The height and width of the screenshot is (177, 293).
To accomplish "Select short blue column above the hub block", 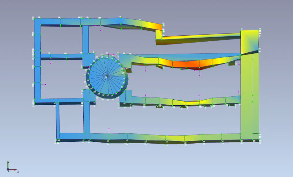I will pos(85,40).
